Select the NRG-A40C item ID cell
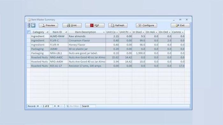The height and width of the screenshot is (125, 223). point(59,57)
